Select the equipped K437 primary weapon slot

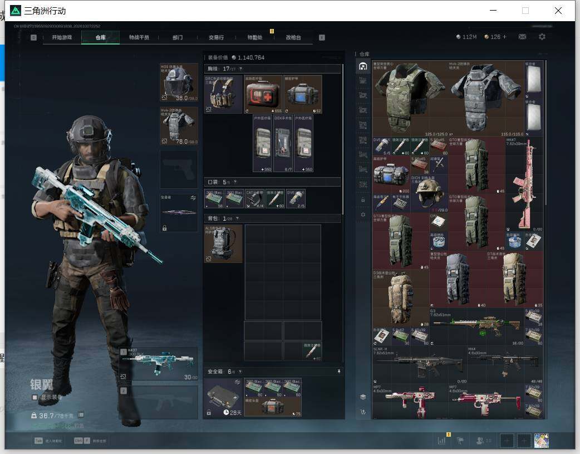[x=159, y=364]
